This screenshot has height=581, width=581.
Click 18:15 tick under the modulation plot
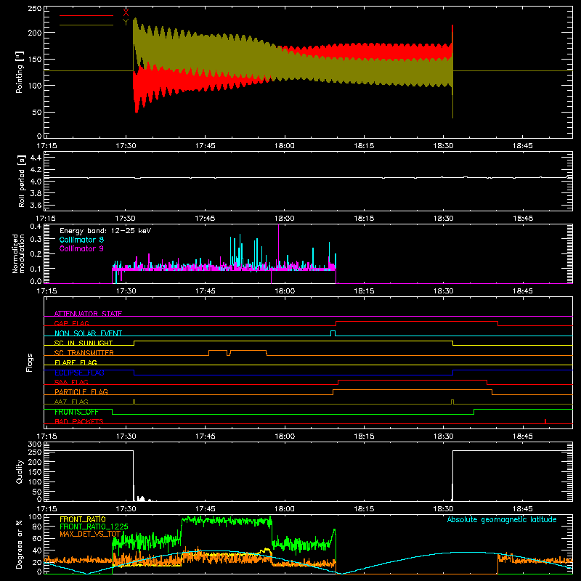pyautogui.click(x=364, y=291)
